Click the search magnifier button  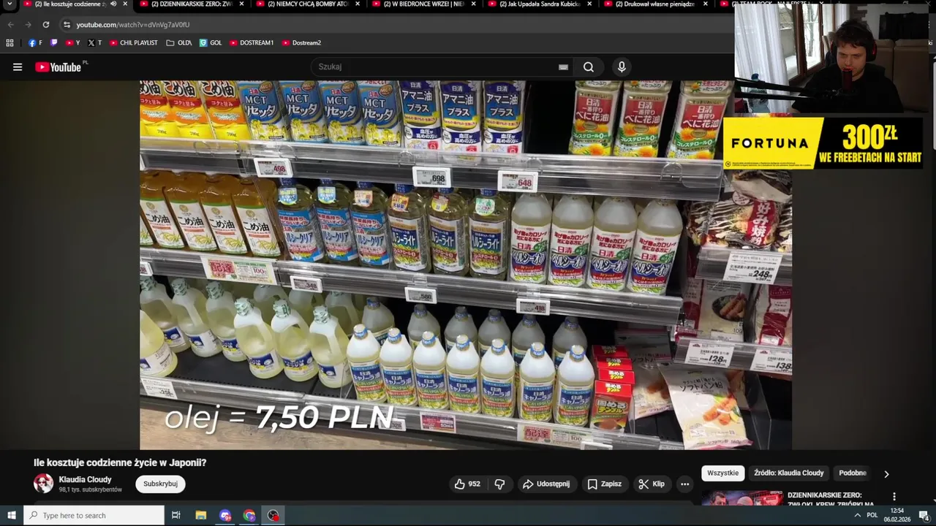point(589,67)
